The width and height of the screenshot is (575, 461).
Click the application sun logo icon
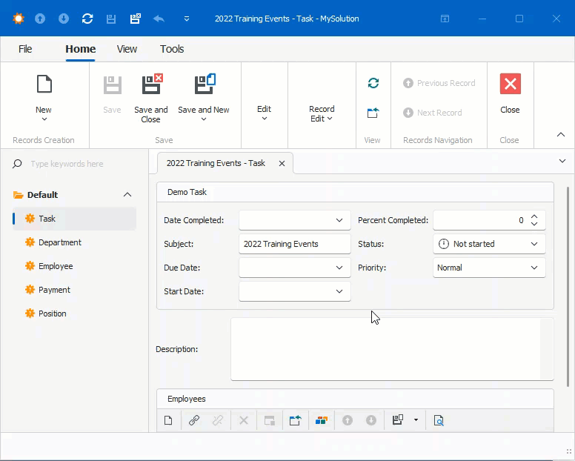[x=18, y=19]
